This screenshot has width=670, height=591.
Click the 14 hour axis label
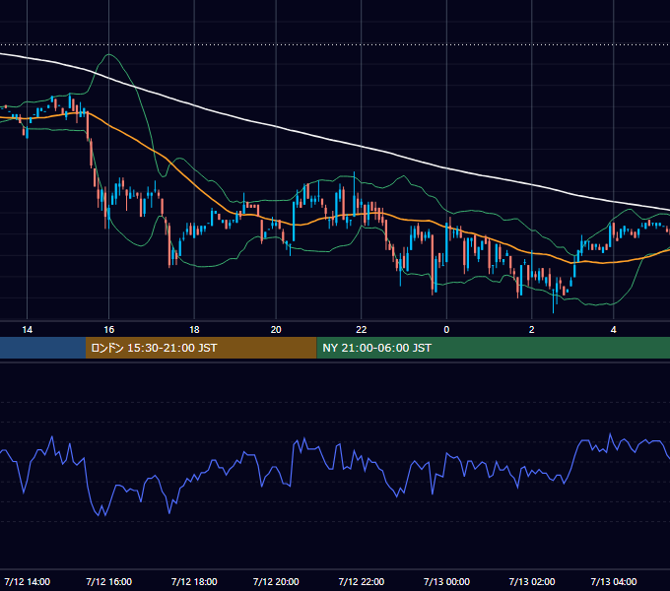[27, 329]
